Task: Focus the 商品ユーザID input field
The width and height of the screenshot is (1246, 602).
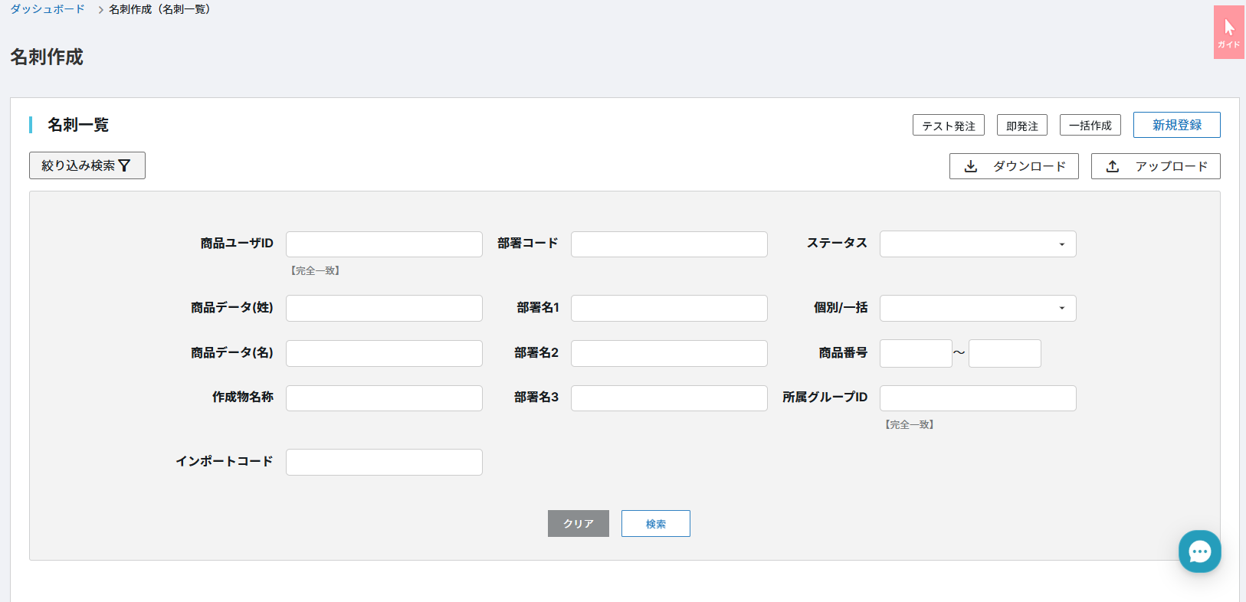Action: pyautogui.click(x=384, y=244)
